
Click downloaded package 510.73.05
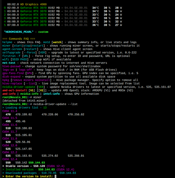(x=49, y=173)
